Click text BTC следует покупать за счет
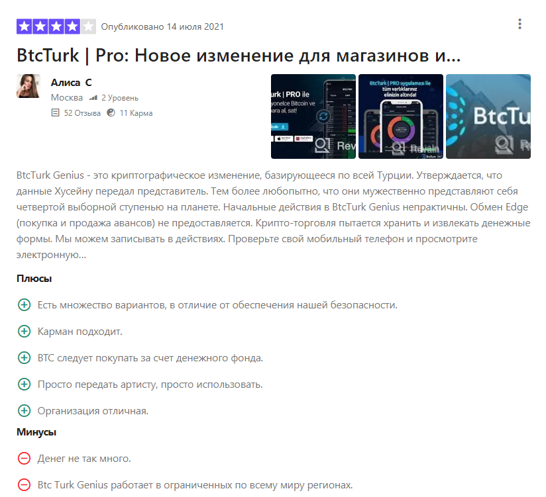This screenshot has width=546, height=497. pyautogui.click(x=150, y=358)
